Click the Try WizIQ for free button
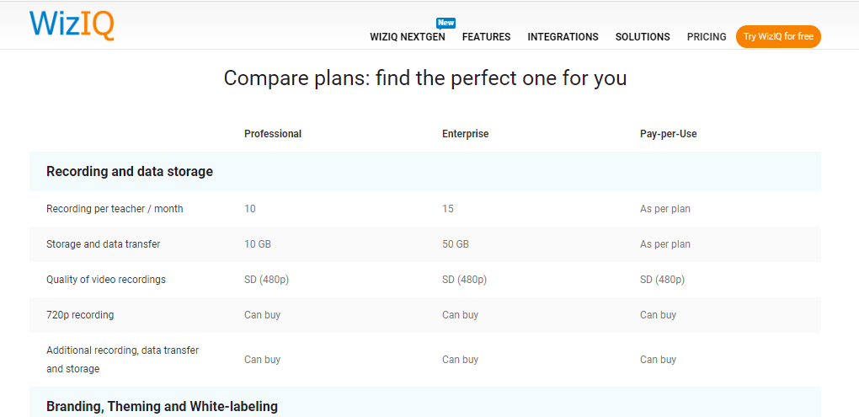The image size is (859, 417). (778, 37)
